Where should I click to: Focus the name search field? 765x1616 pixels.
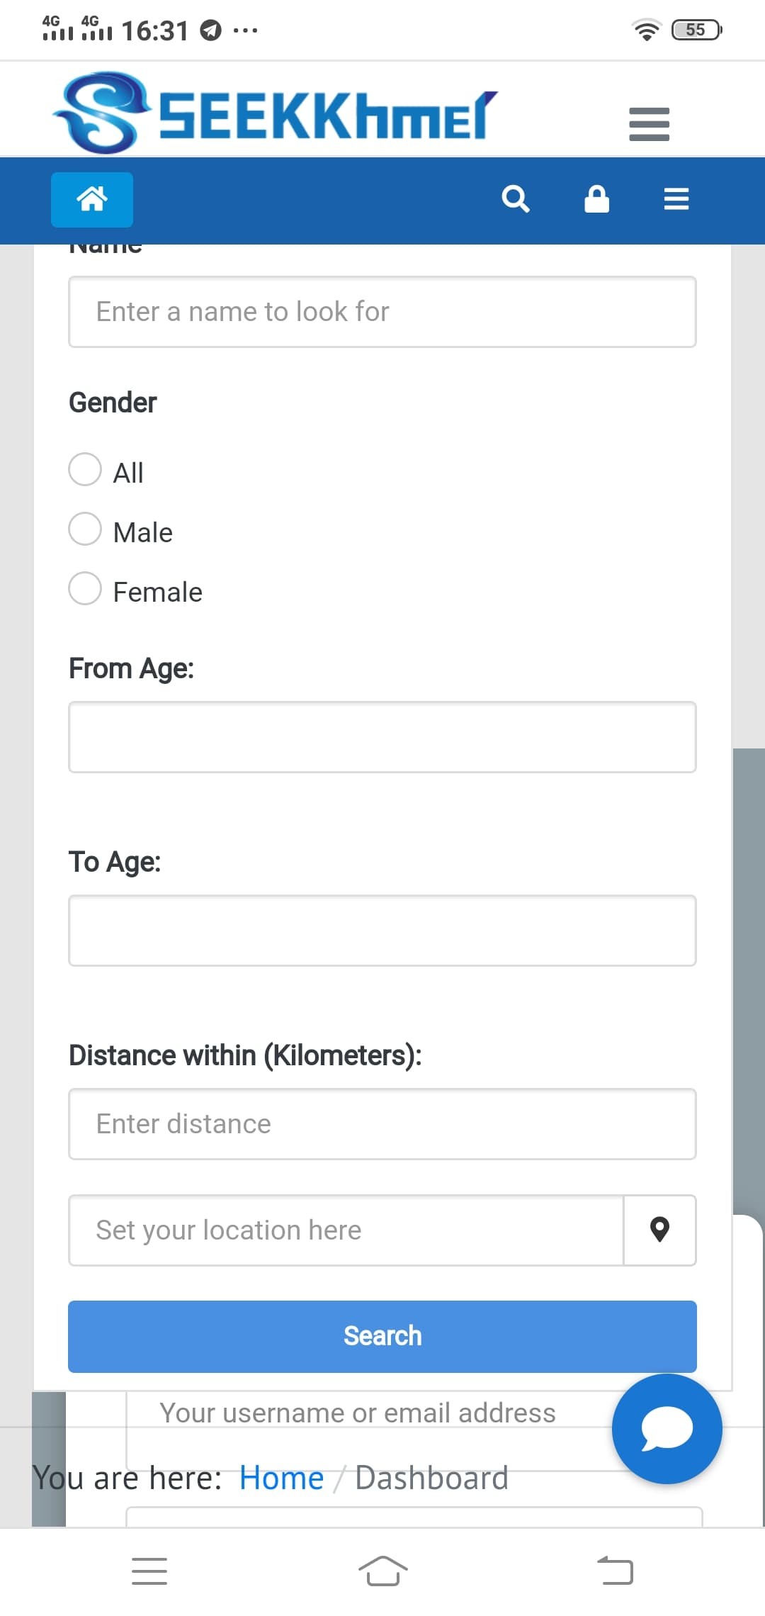coord(382,312)
